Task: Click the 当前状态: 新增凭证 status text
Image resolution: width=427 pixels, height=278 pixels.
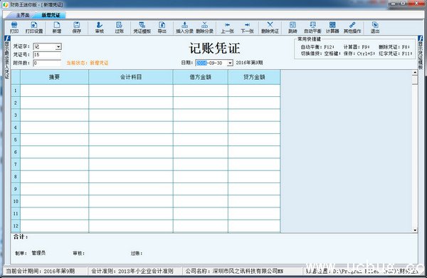Action: pyautogui.click(x=88, y=63)
